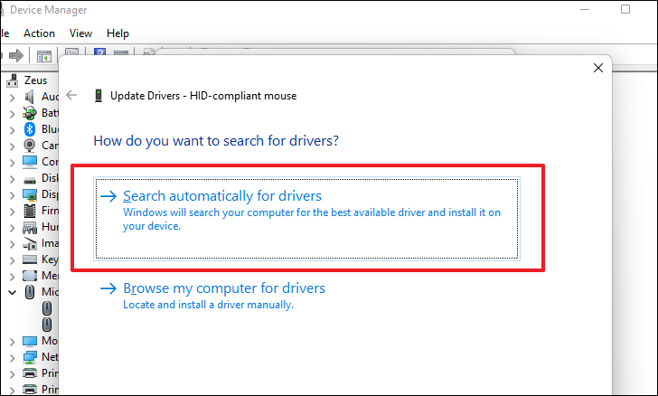Screen dimensions: 658x396
Task: Select the Batt tree item label
Action: 50,113
